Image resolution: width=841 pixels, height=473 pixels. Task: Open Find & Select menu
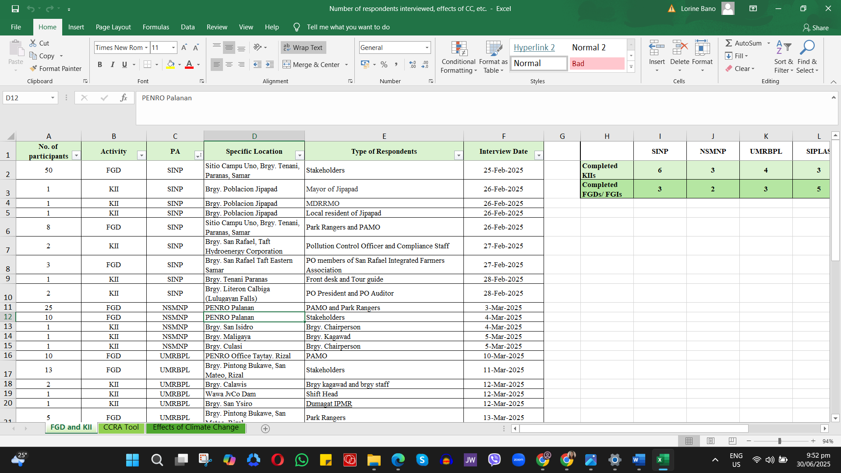(x=807, y=57)
